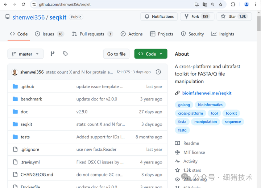Click the golang topic tag
This screenshot has height=188, width=261.
184,105
